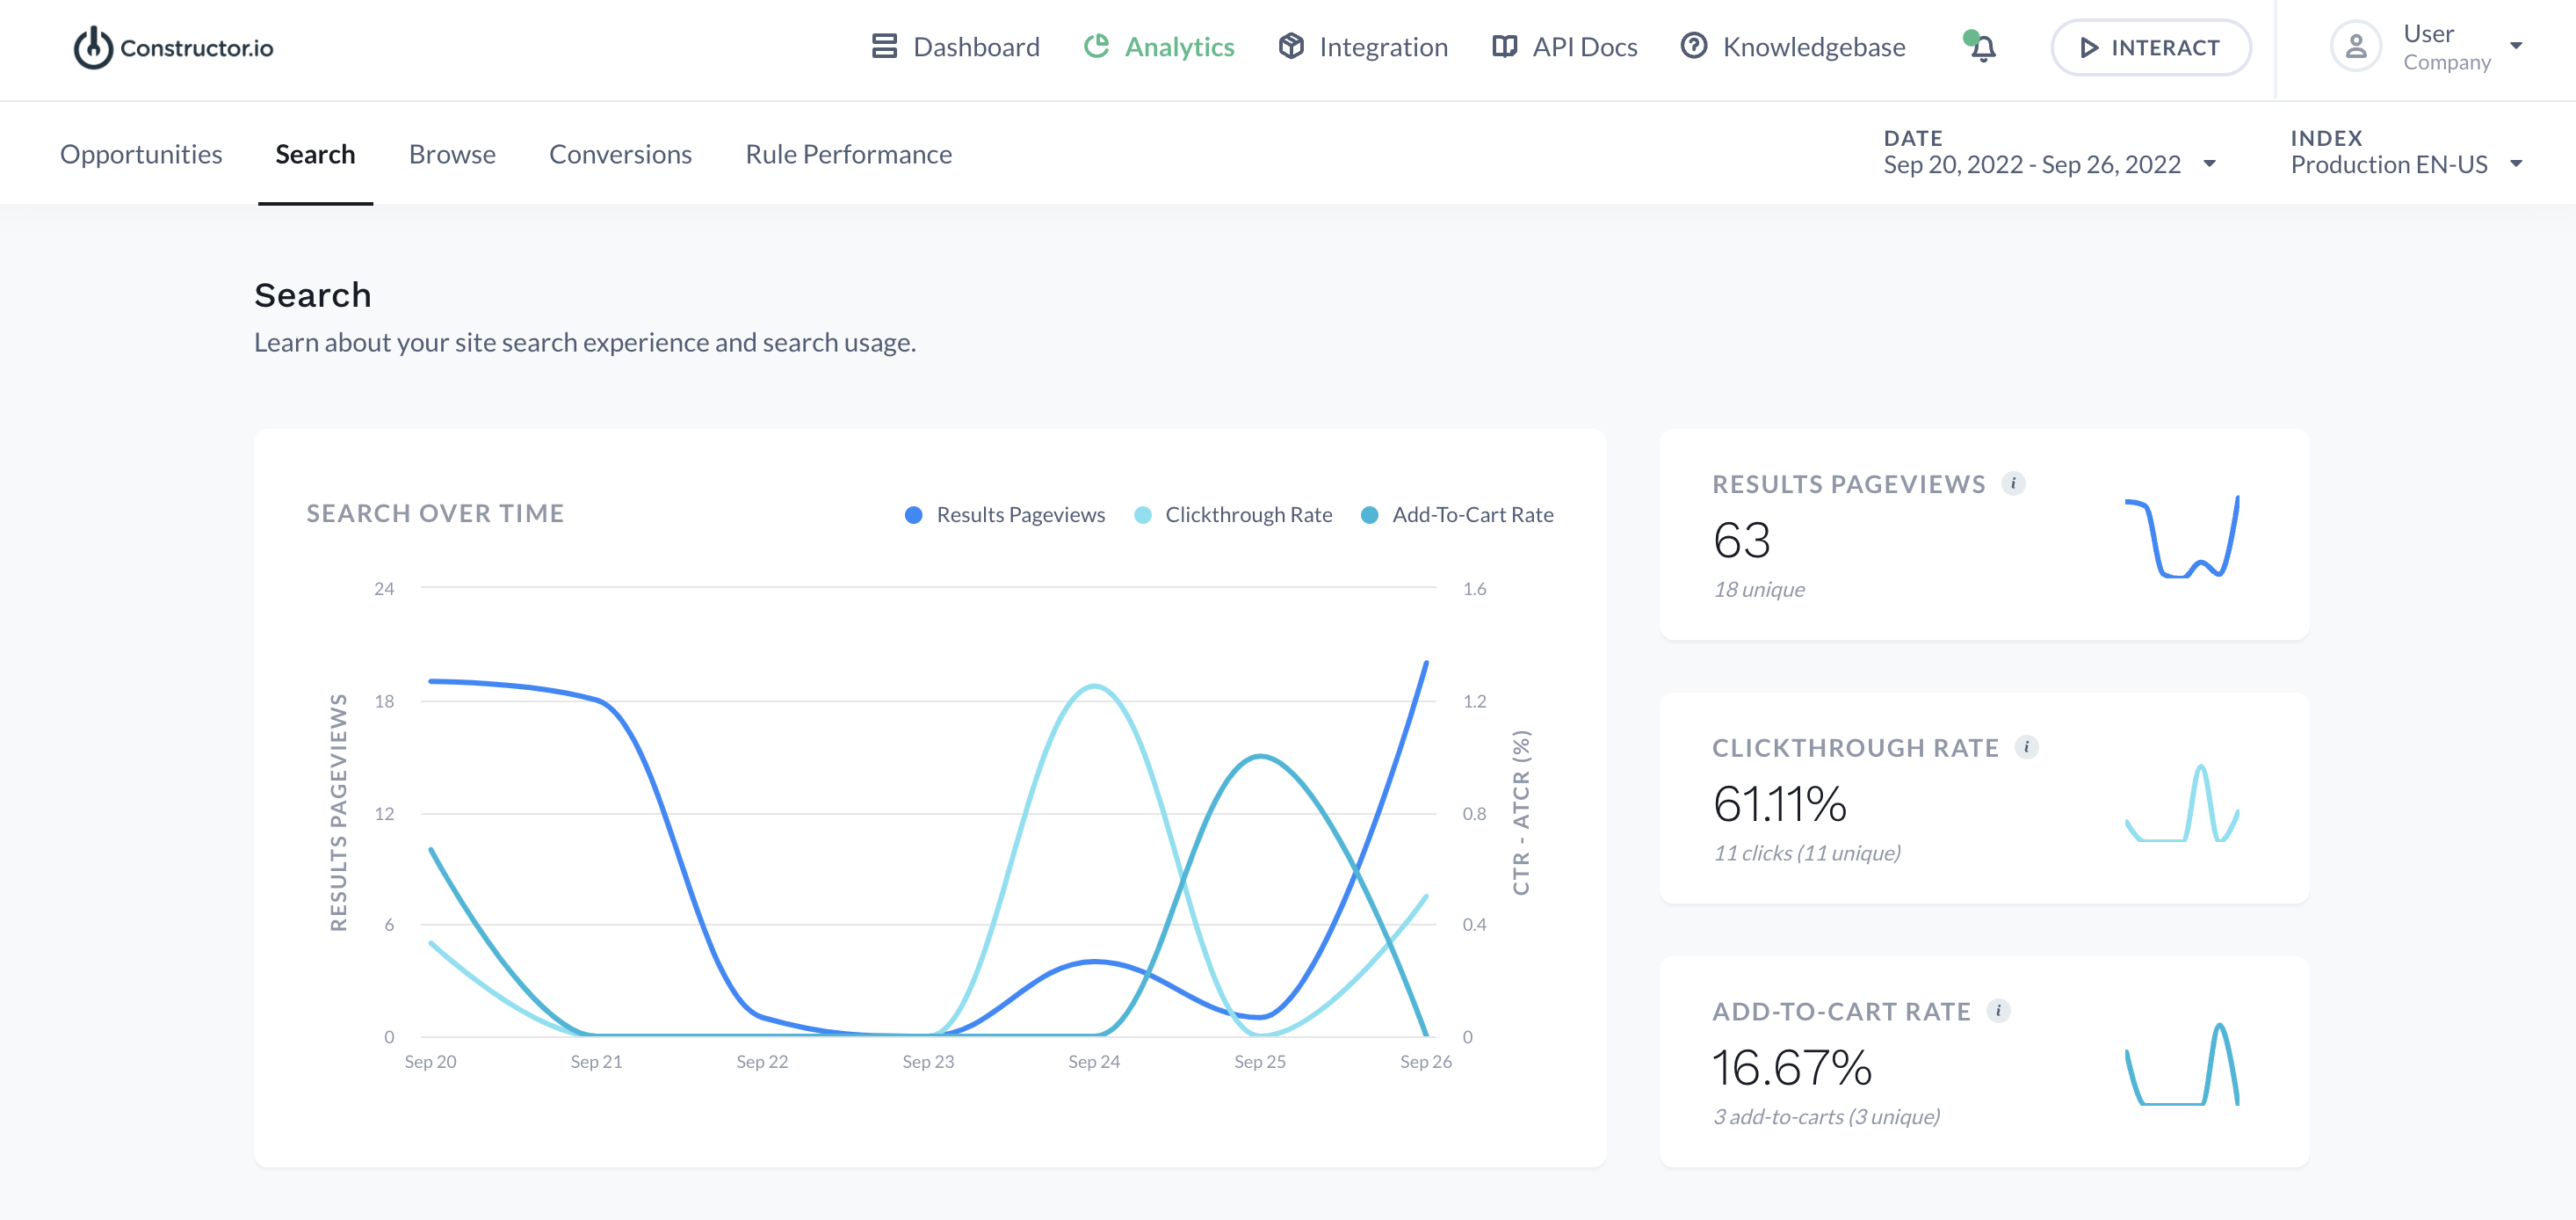The height and width of the screenshot is (1220, 2576).
Task: Click the Dashboard stacked-bars icon
Action: point(884,47)
